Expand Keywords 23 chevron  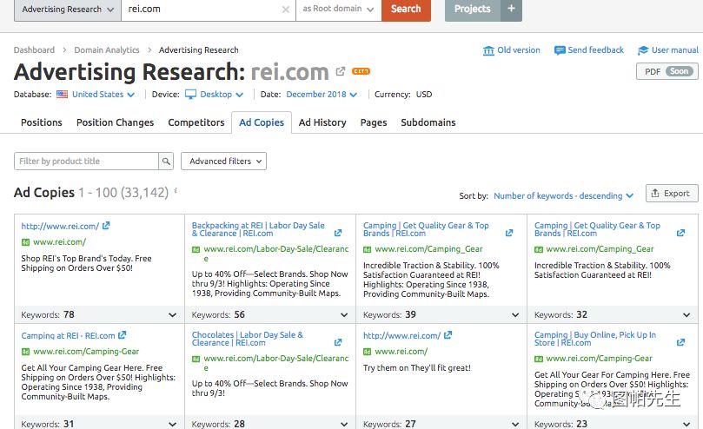click(x=686, y=424)
